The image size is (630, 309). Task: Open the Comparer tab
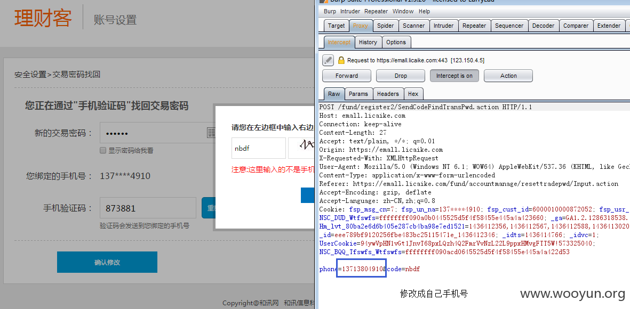tap(576, 26)
